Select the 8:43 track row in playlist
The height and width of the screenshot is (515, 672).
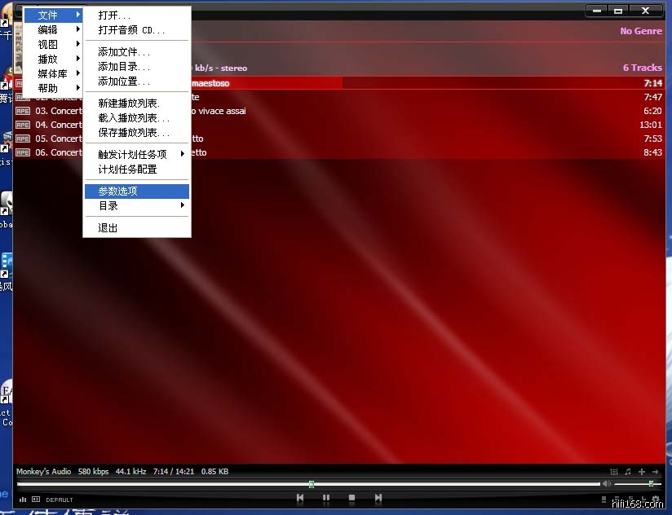pos(408,152)
